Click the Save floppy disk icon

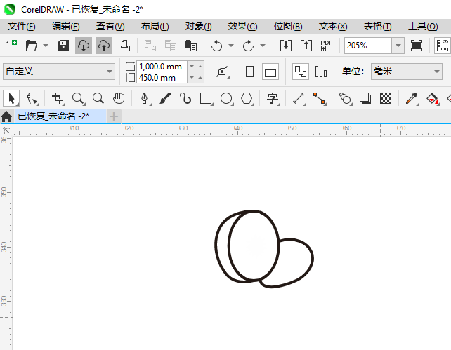63,46
